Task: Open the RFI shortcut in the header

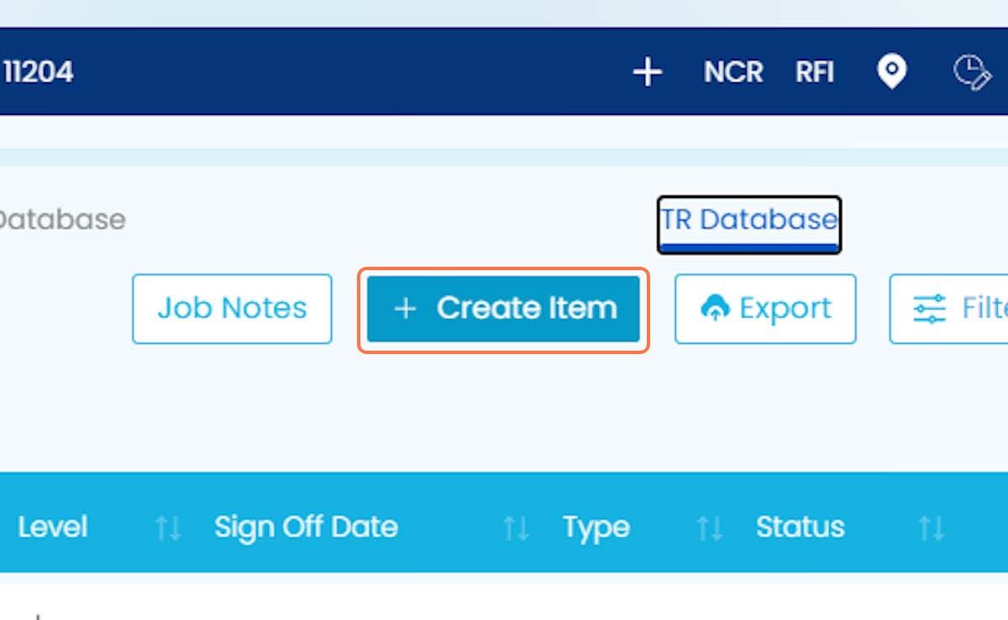Action: tap(815, 72)
